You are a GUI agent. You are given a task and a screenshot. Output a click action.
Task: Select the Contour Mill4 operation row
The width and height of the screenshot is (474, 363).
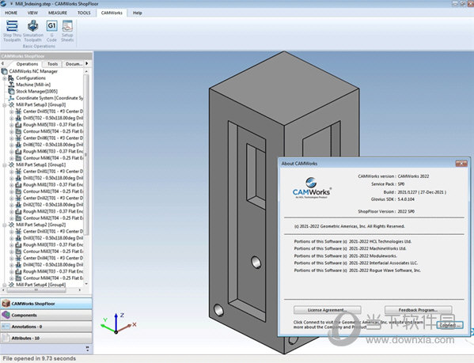(x=53, y=278)
